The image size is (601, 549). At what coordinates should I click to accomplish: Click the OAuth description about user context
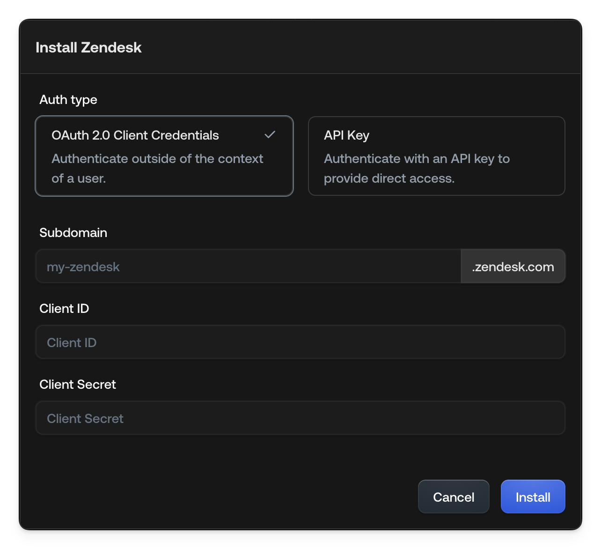click(157, 168)
